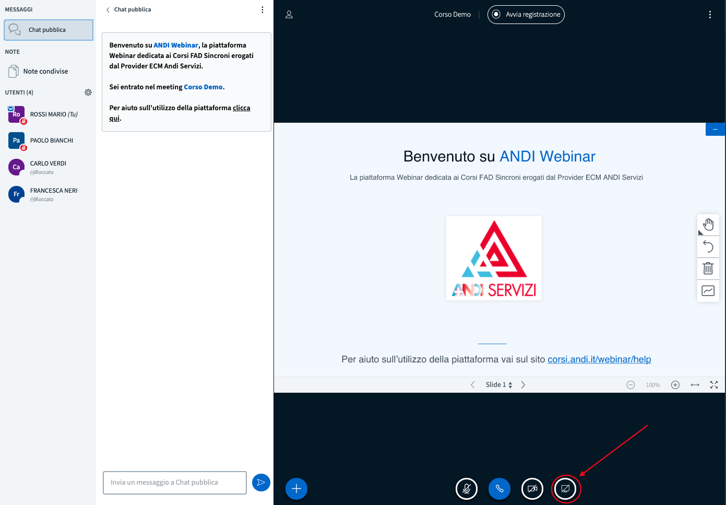The width and height of the screenshot is (726, 505).
Task: Open Note condivise
Action: tap(45, 72)
